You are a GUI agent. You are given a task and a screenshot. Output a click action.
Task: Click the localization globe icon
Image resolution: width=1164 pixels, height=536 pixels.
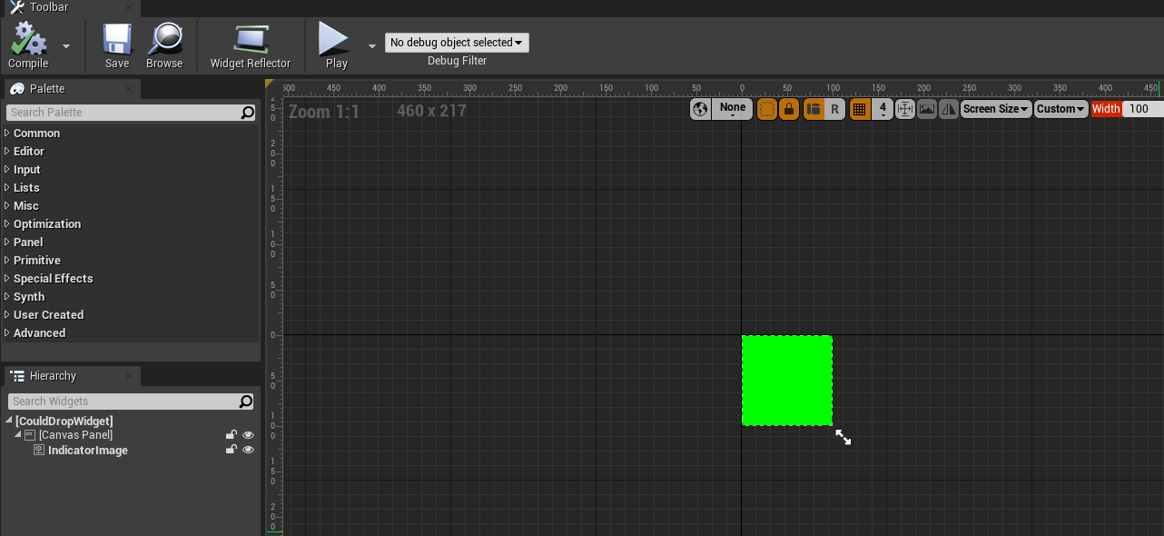[x=700, y=109]
